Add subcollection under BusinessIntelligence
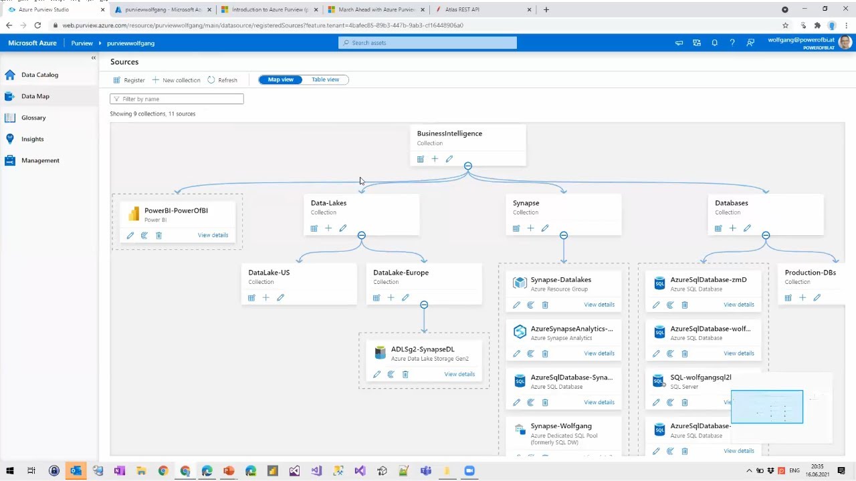The height and width of the screenshot is (481, 856). click(x=435, y=159)
